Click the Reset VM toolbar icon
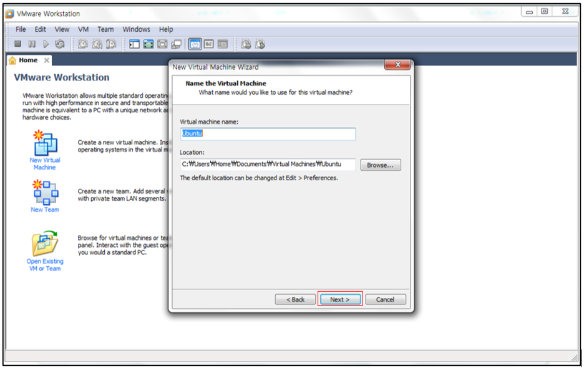Screen dimensions: 584x369 [x=60, y=44]
